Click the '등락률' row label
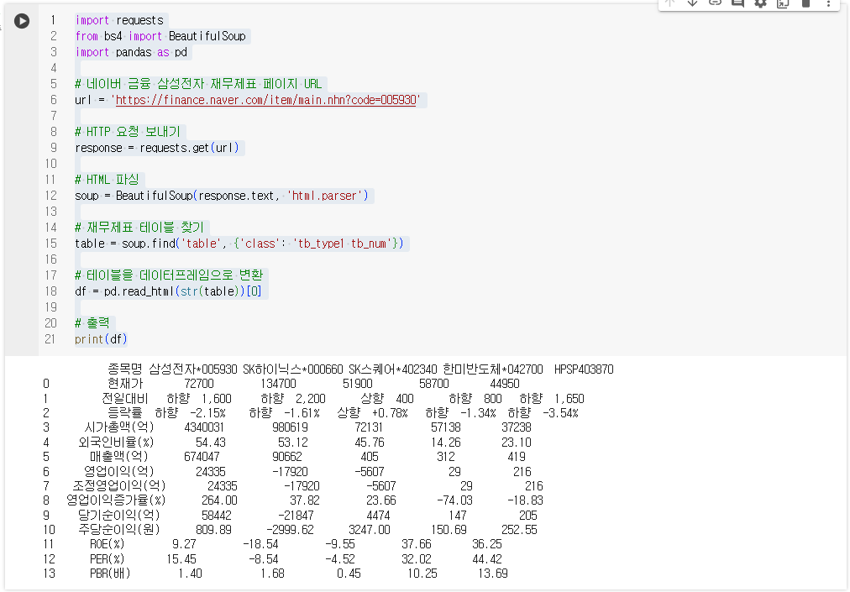This screenshot has width=850, height=592. point(124,413)
